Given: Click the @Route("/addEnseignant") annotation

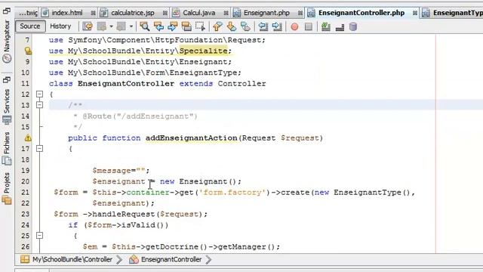Looking at the screenshot, I should pyautogui.click(x=140, y=116).
